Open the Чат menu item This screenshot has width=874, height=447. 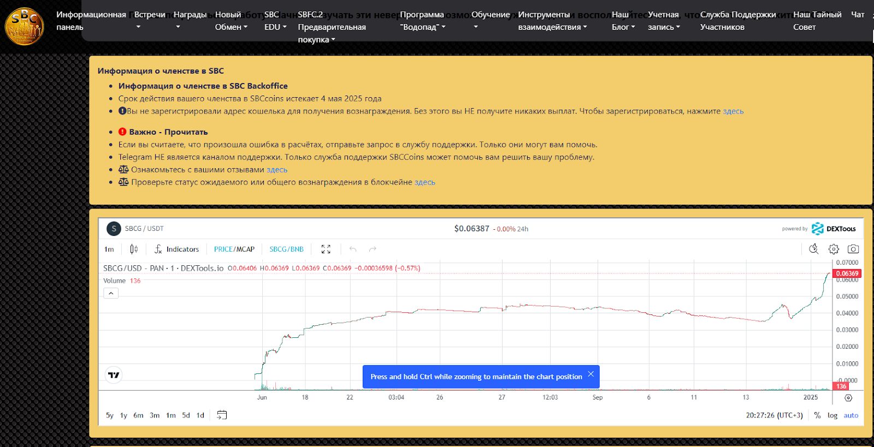coord(858,15)
